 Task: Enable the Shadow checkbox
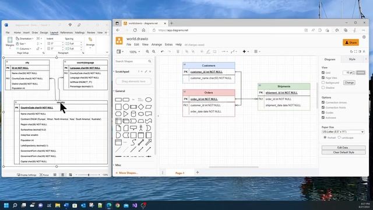click(323, 87)
